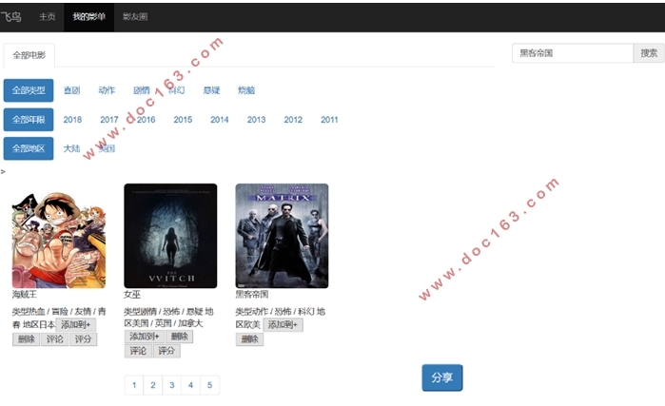Open the 主页 navigation item

[x=47, y=17]
